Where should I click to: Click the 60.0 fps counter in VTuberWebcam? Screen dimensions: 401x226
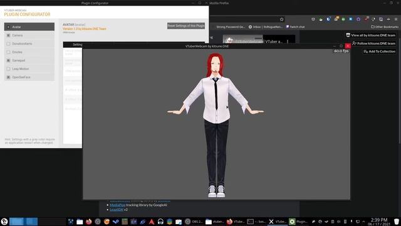[341, 51]
